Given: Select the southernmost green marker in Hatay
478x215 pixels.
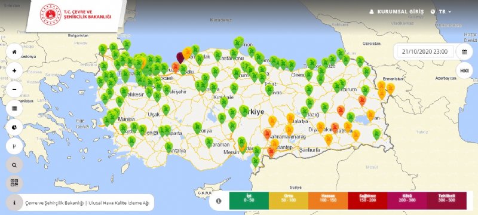Looking at the screenshot, I should tap(256, 161).
